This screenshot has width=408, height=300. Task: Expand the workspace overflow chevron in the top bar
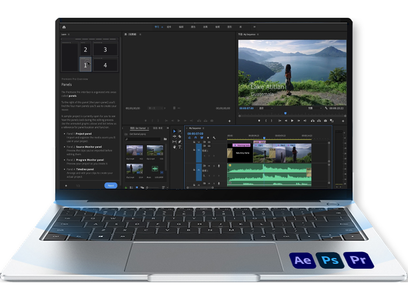coord(255,27)
